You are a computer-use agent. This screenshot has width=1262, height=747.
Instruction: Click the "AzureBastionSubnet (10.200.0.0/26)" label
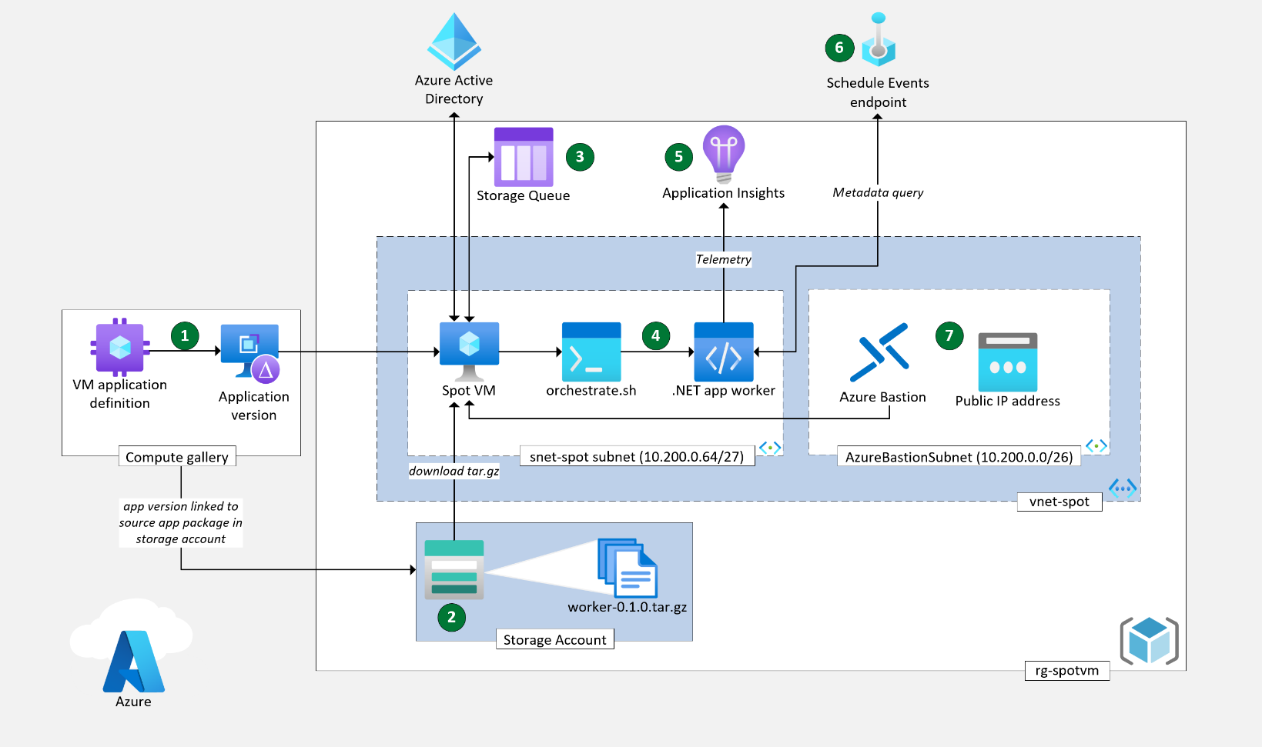959,457
